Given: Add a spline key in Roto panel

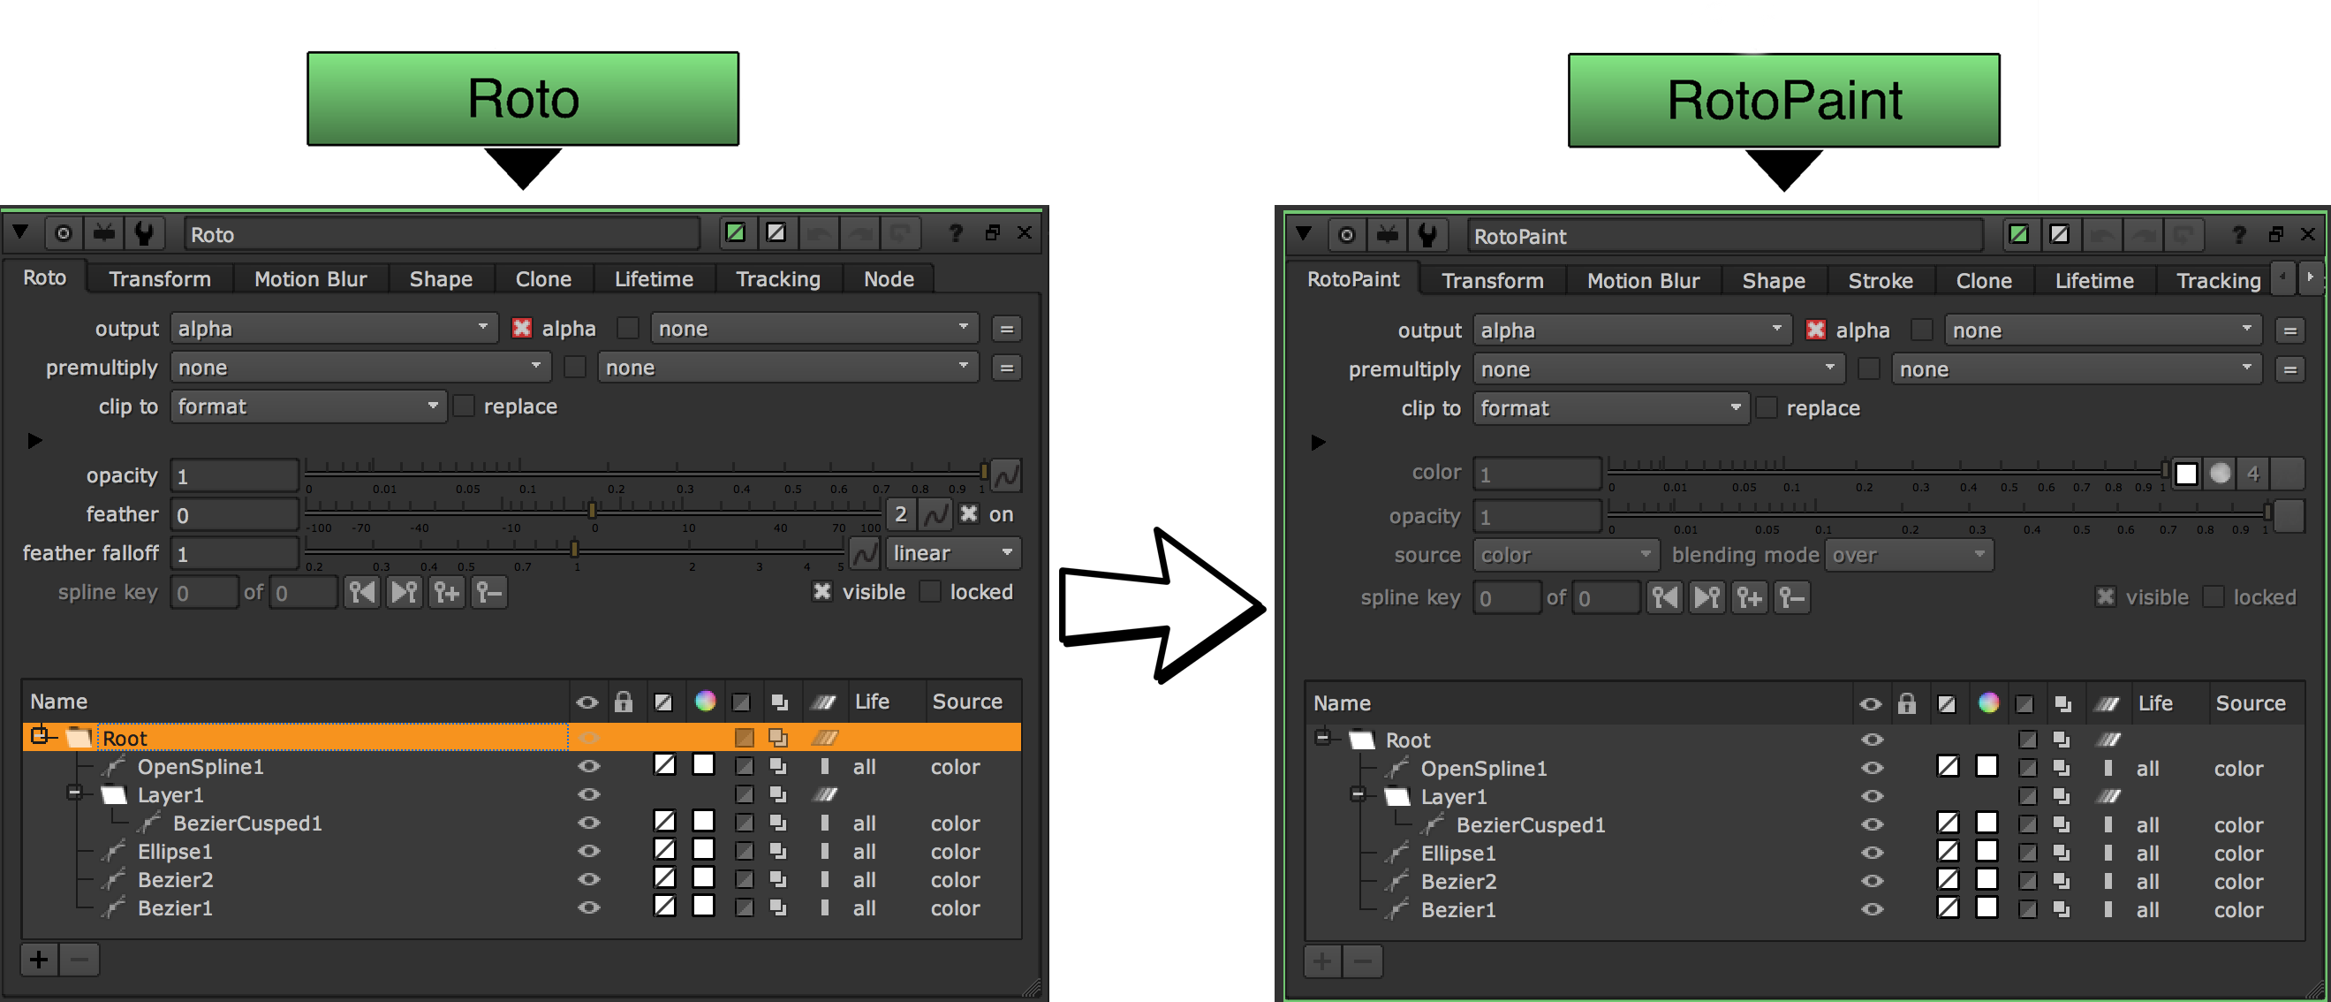Looking at the screenshot, I should 447,593.
